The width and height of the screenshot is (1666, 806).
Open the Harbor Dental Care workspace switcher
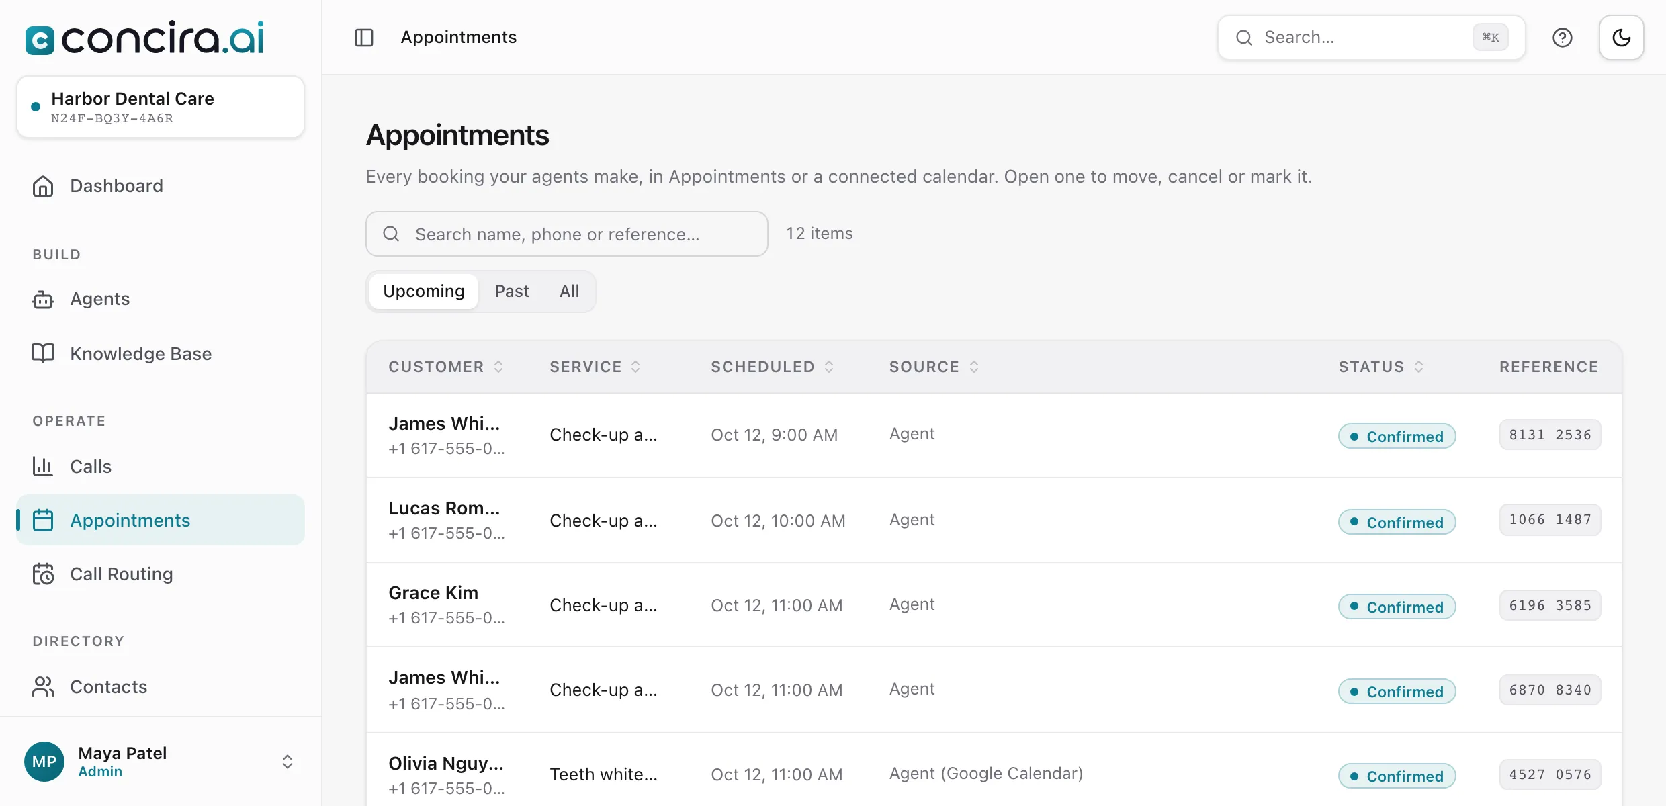[161, 107]
